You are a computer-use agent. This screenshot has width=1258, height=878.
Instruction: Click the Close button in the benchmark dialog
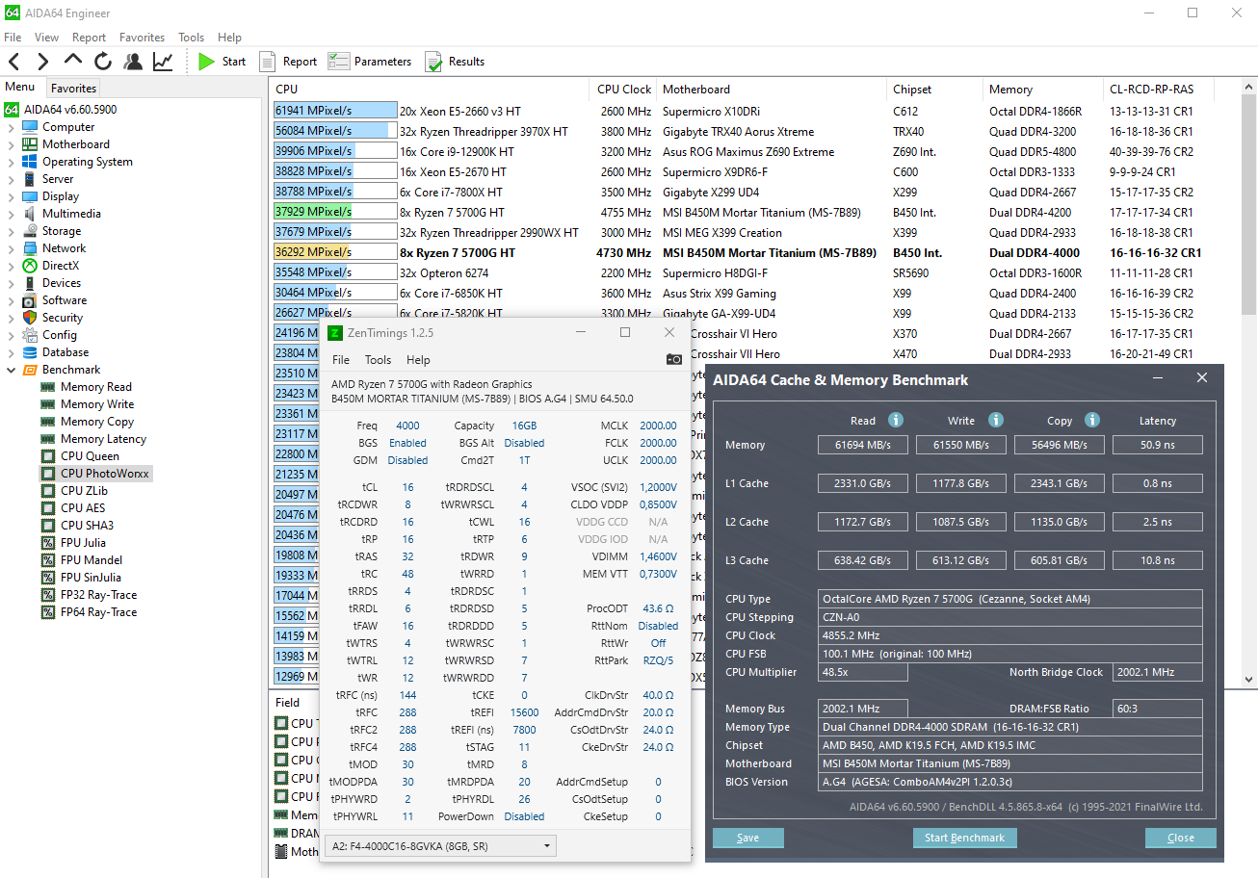(x=1181, y=838)
